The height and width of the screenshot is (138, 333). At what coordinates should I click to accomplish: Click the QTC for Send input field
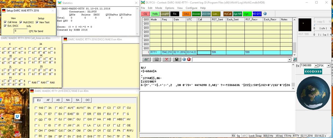[21, 31]
